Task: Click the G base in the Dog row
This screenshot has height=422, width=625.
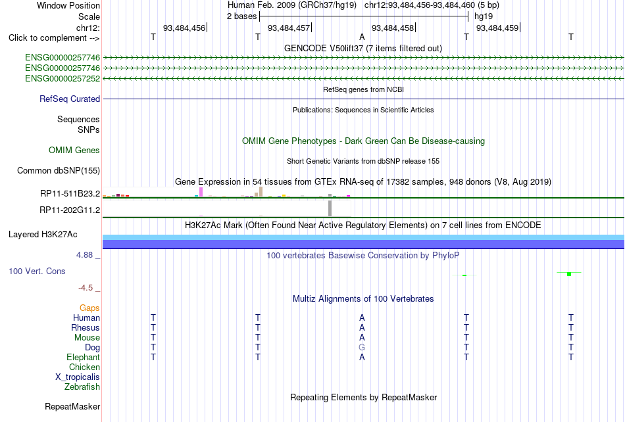Action: tap(362, 347)
